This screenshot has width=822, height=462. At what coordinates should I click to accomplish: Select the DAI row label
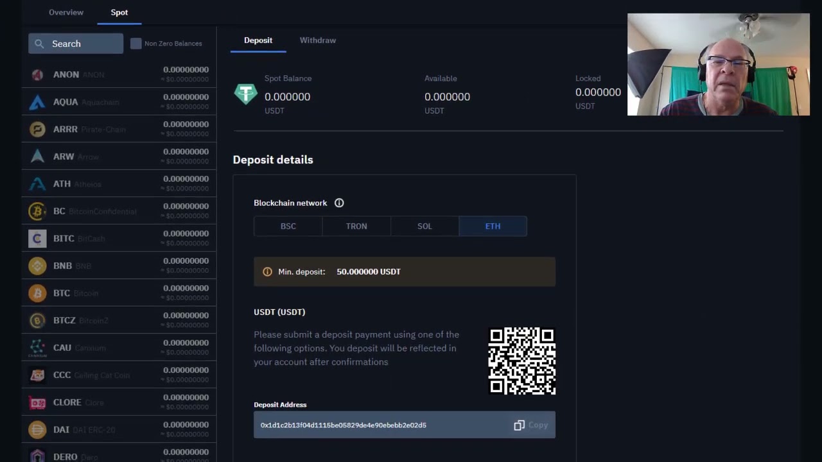pos(61,429)
